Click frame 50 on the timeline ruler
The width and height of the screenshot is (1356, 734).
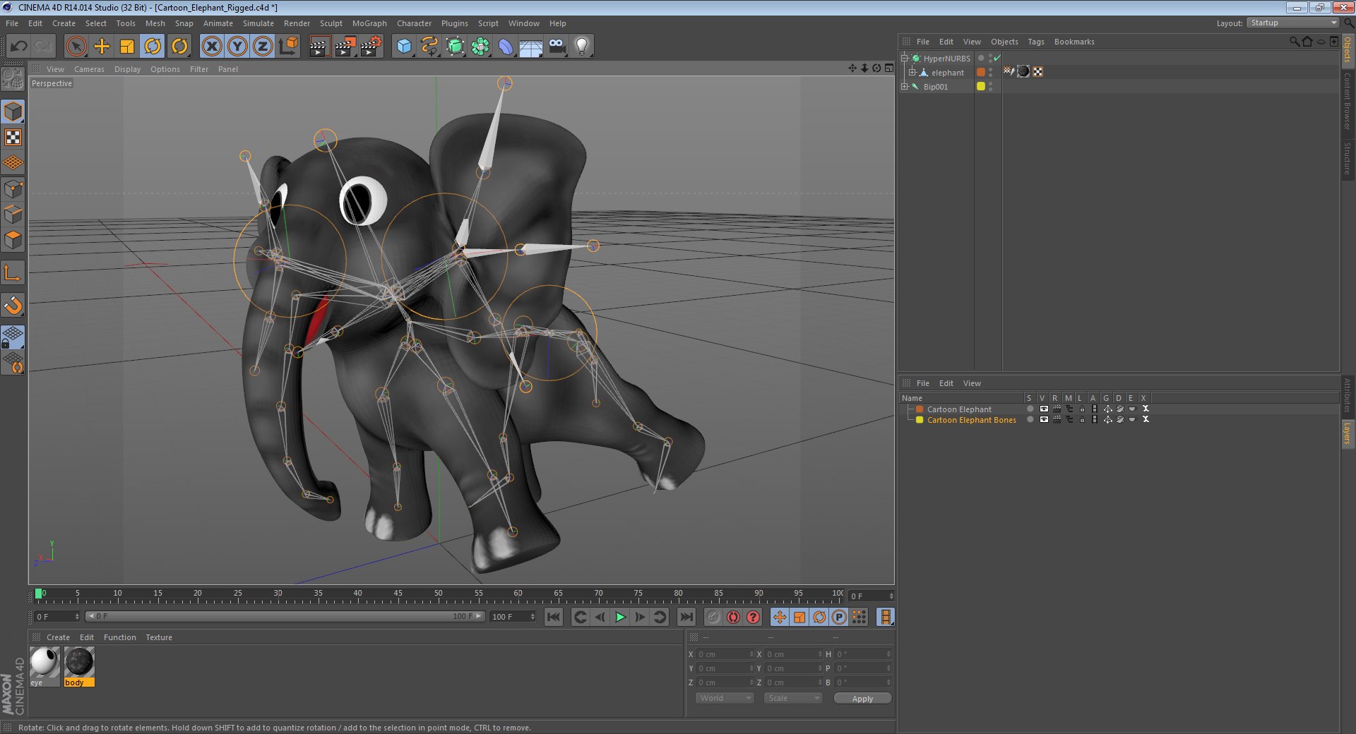438,595
